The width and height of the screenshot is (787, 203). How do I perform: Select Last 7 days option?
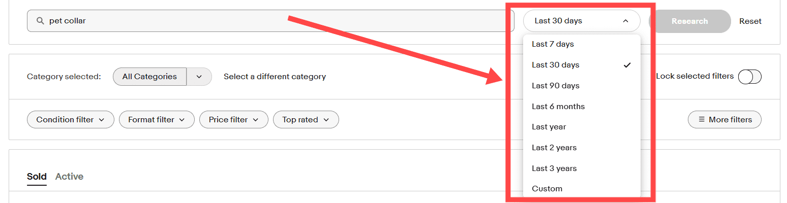tap(553, 44)
